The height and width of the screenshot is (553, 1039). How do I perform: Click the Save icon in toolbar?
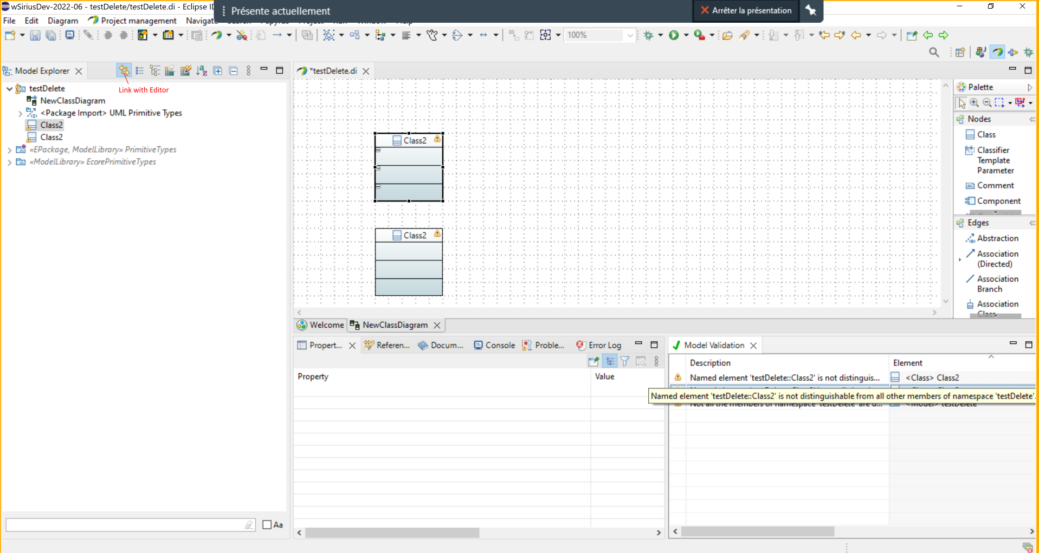(35, 35)
